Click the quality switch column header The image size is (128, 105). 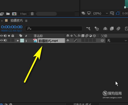point(75,36)
